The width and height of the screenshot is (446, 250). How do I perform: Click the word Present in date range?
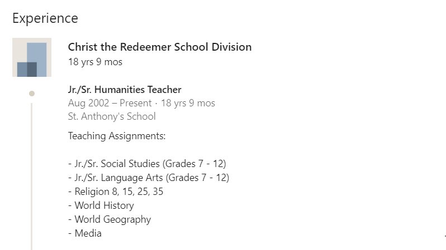pyautogui.click(x=135, y=103)
